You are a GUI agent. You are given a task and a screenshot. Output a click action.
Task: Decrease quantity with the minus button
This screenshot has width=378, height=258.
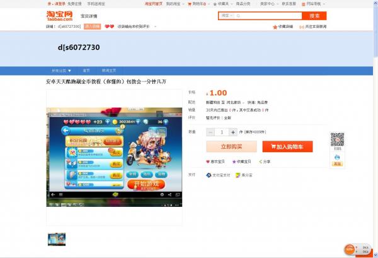click(210, 132)
